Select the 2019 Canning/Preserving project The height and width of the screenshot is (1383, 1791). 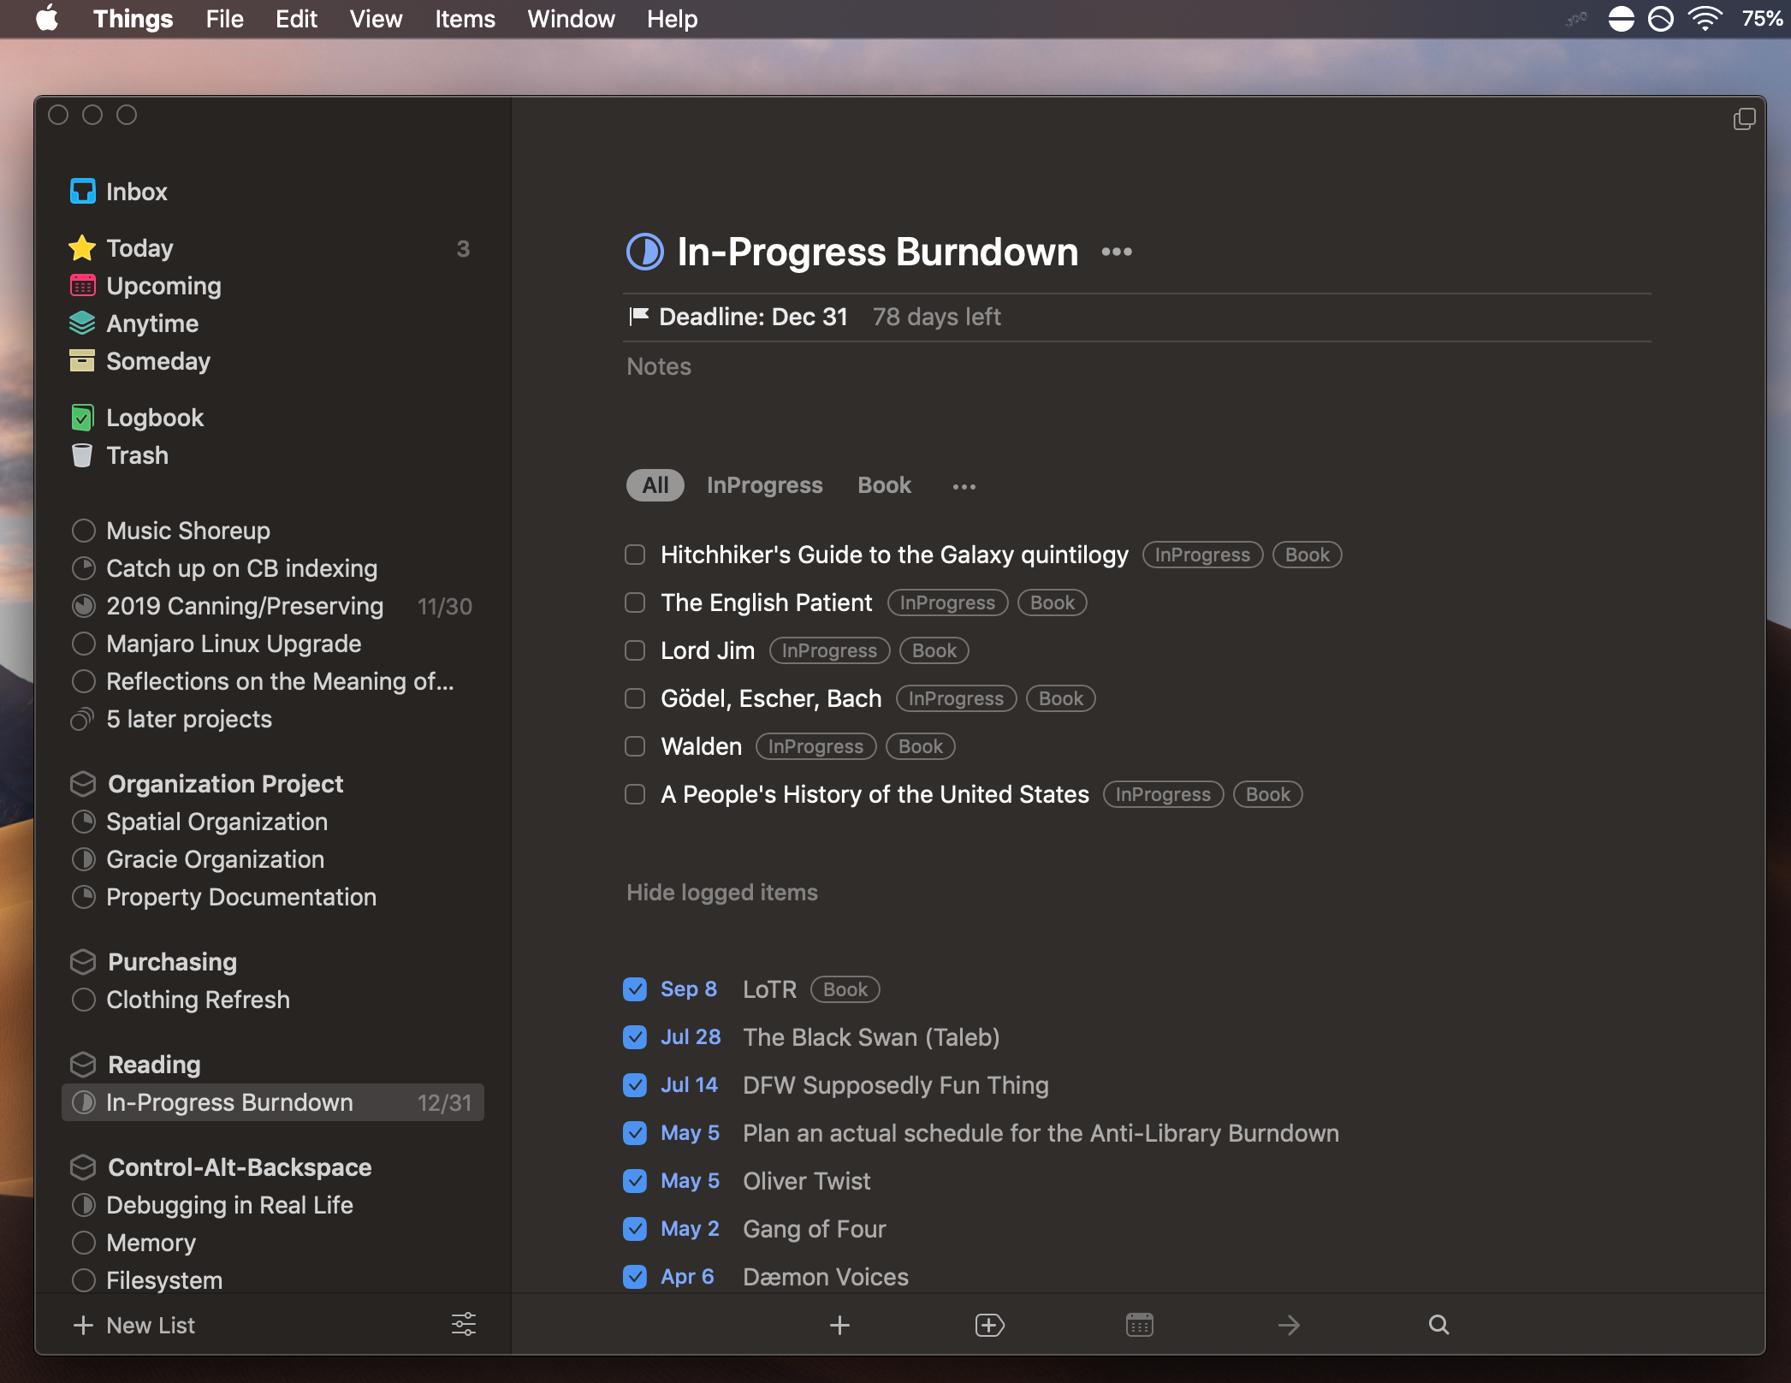click(272, 606)
